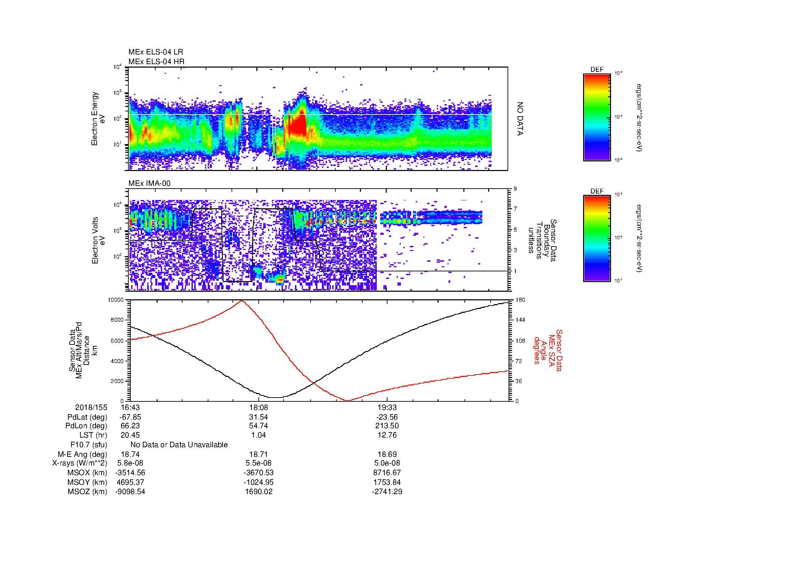The image size is (807, 570).
Task: Click the boundary transitions tick label '9'
Action: coord(515,189)
